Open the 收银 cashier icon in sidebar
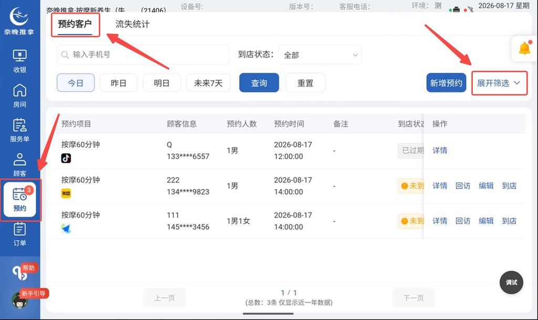Image resolution: width=538 pixels, height=320 pixels. pyautogui.click(x=19, y=61)
